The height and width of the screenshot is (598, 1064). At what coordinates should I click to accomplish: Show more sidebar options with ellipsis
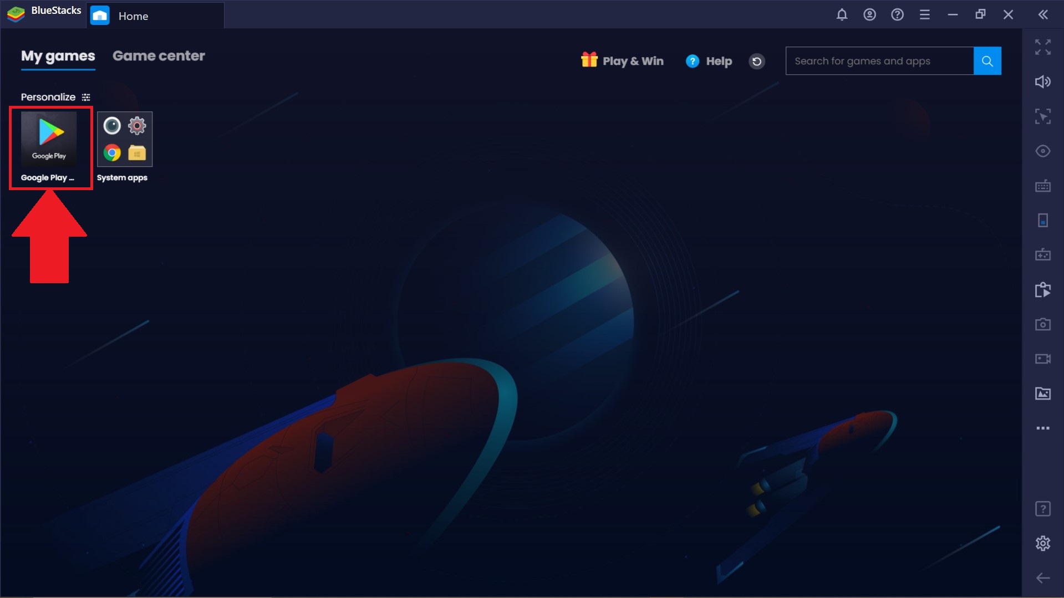point(1043,428)
